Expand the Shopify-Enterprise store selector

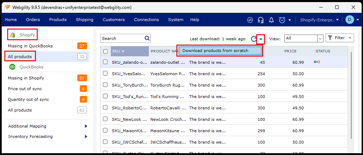point(319,20)
